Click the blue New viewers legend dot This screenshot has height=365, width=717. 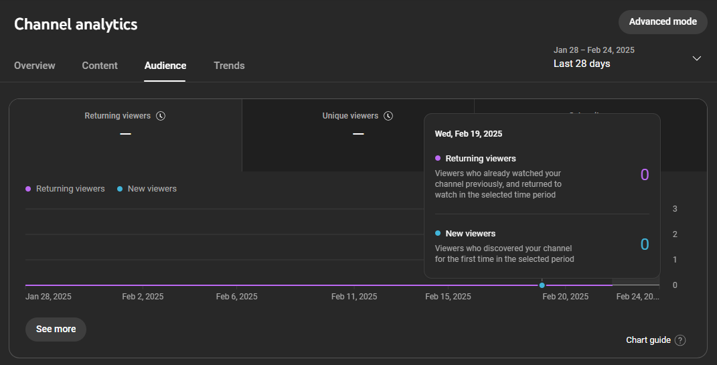[x=120, y=189]
